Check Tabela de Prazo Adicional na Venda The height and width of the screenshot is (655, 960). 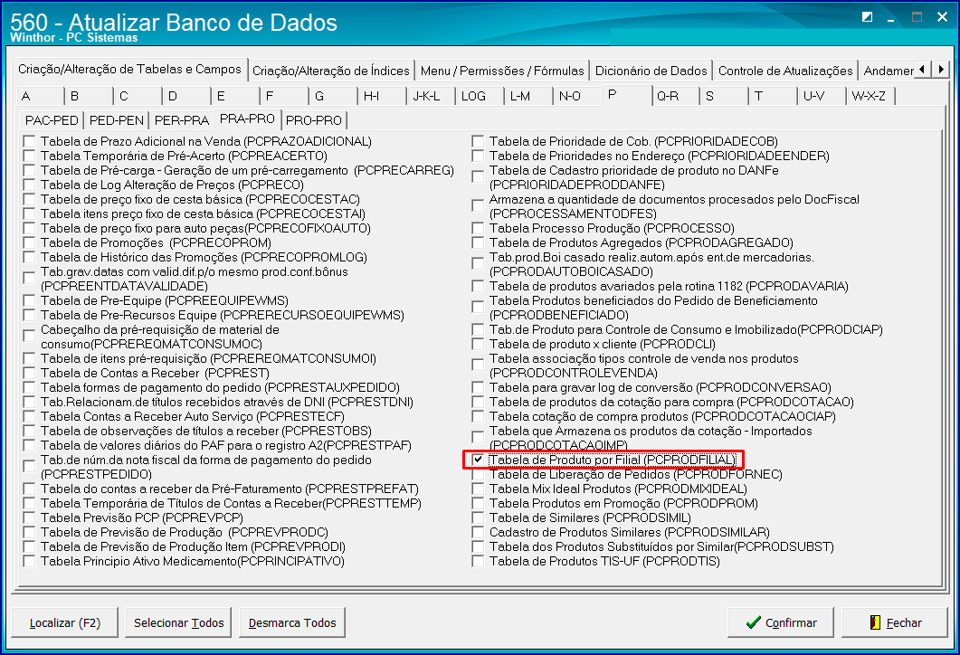click(29, 141)
